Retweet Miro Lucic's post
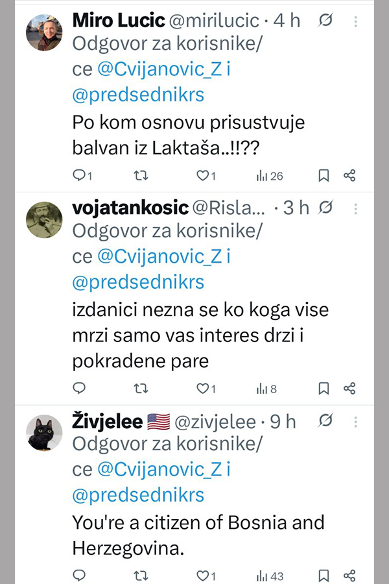This screenshot has height=584, width=389. click(141, 175)
